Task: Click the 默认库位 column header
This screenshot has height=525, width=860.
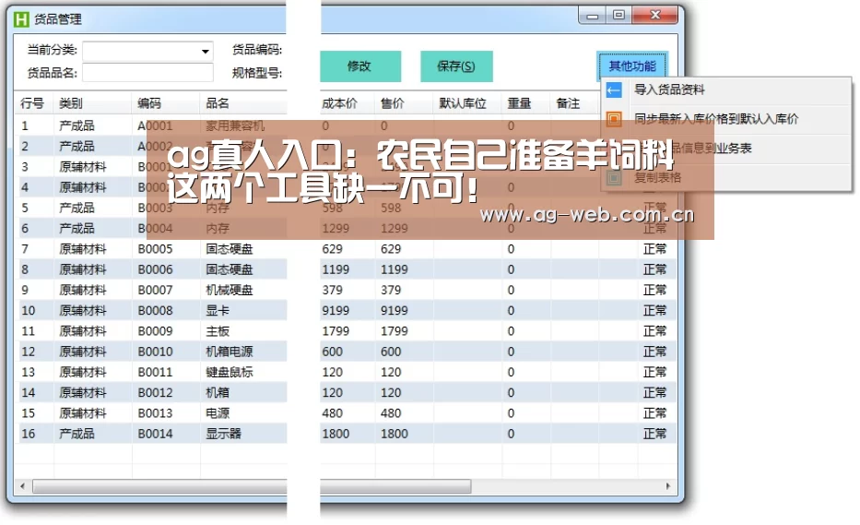Action: 463,103
